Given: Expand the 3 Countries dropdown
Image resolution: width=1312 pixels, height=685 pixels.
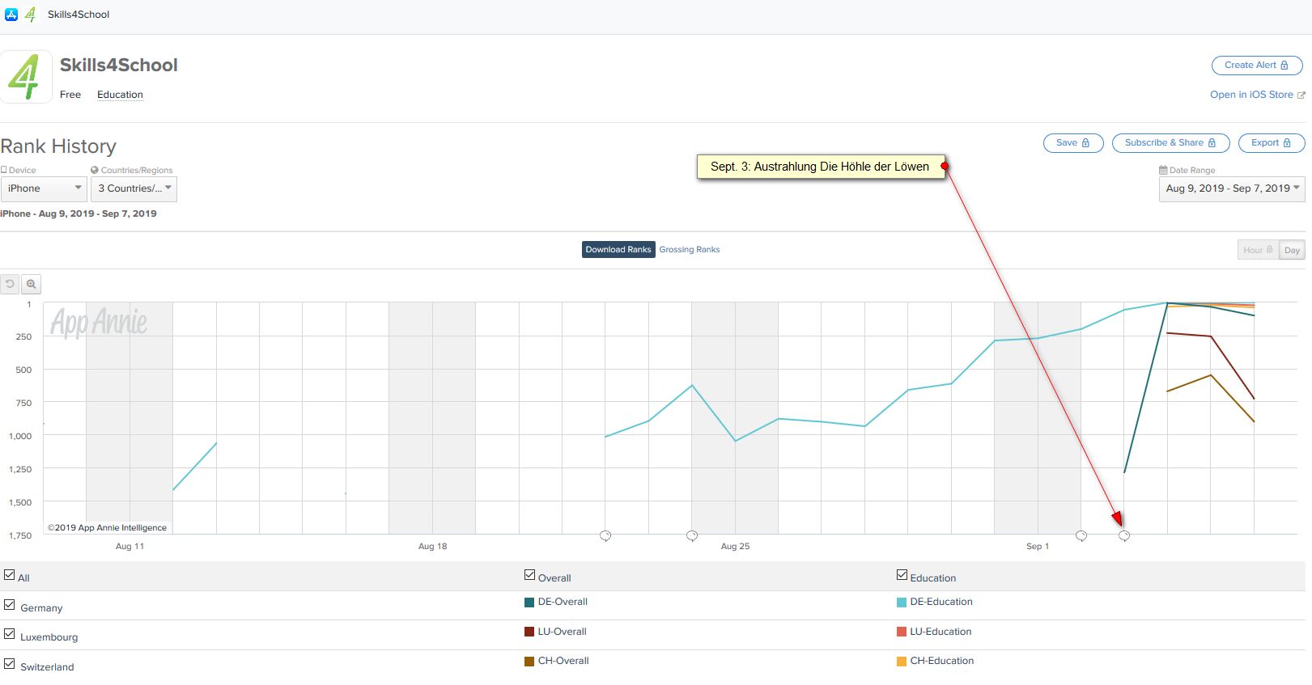Looking at the screenshot, I should 134,188.
